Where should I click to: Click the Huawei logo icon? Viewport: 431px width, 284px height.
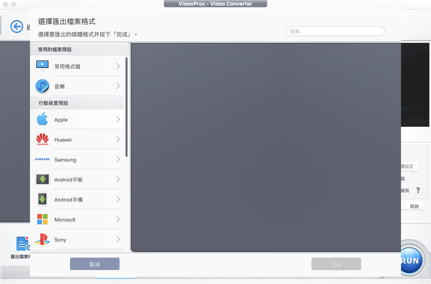pyautogui.click(x=42, y=139)
